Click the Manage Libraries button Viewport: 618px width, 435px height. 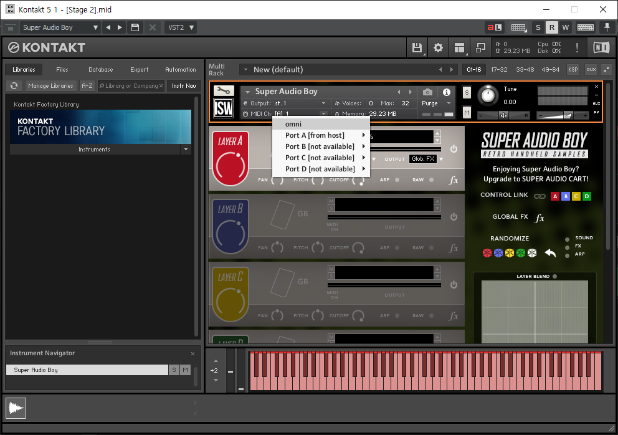click(x=50, y=85)
